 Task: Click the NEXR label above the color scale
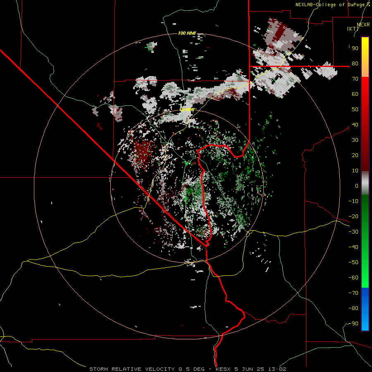[363, 25]
